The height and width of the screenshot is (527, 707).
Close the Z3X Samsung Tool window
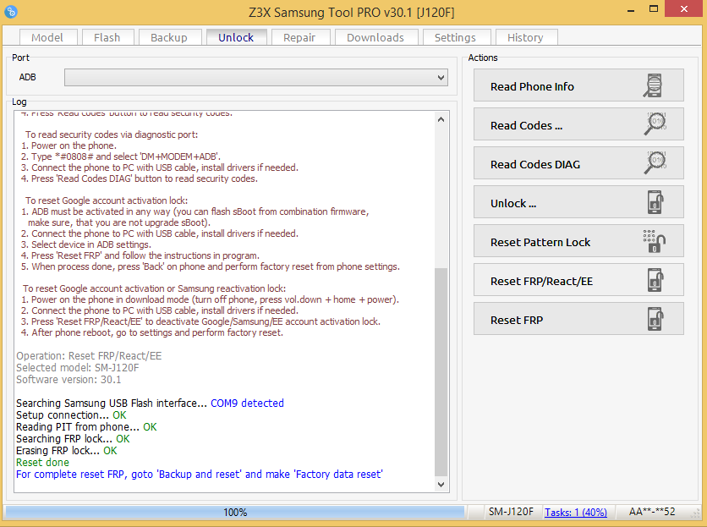point(684,9)
